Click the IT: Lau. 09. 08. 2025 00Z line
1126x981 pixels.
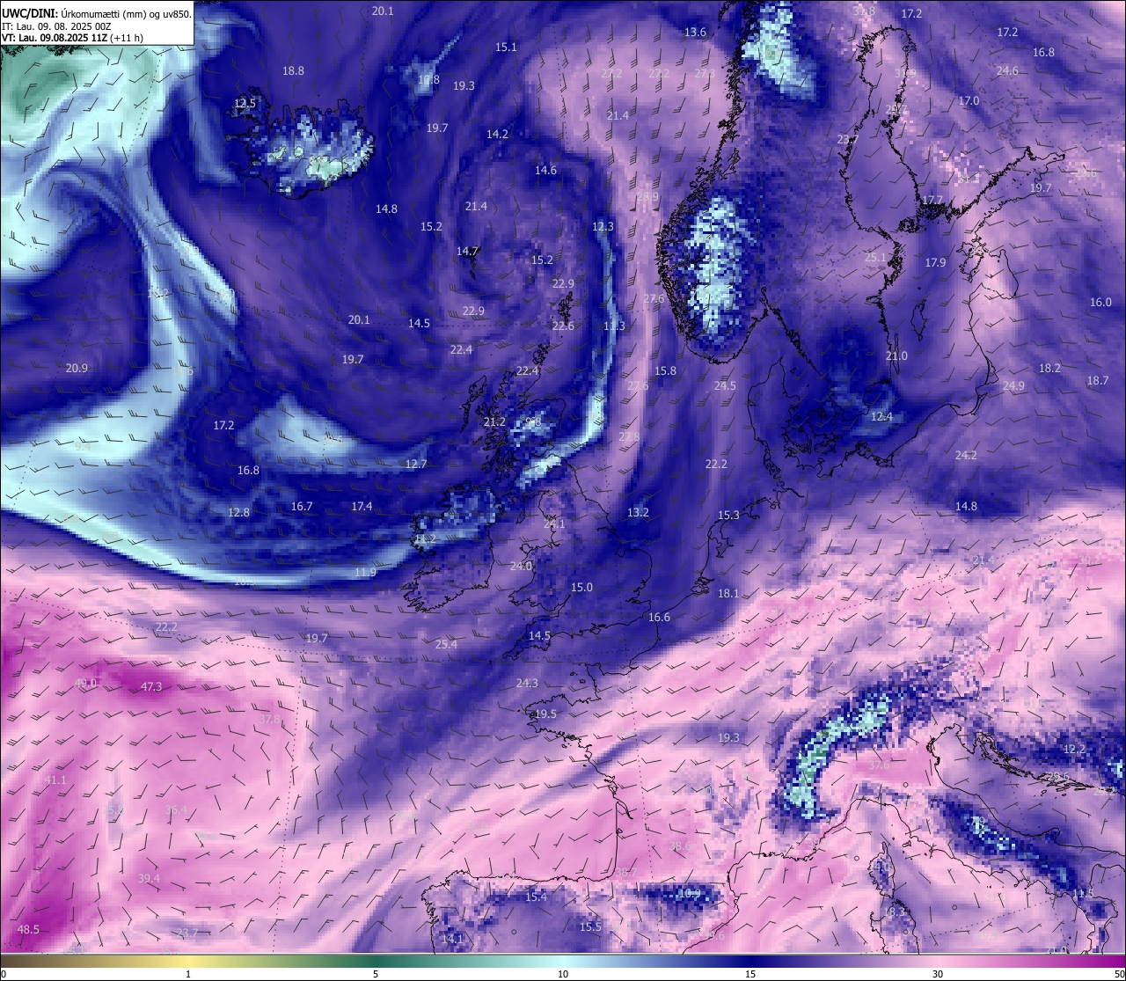click(x=56, y=26)
